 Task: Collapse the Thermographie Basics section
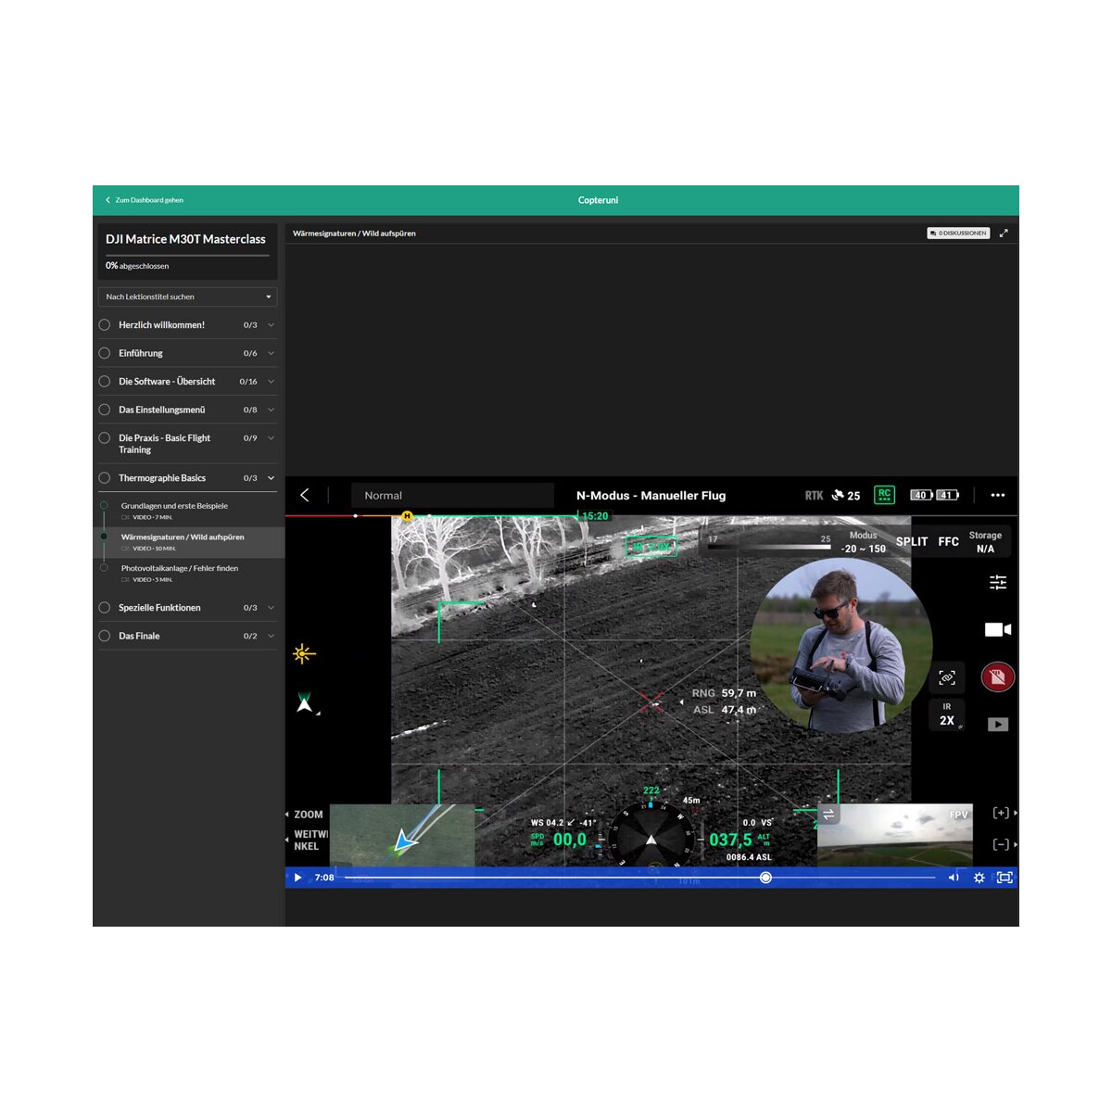click(x=271, y=478)
